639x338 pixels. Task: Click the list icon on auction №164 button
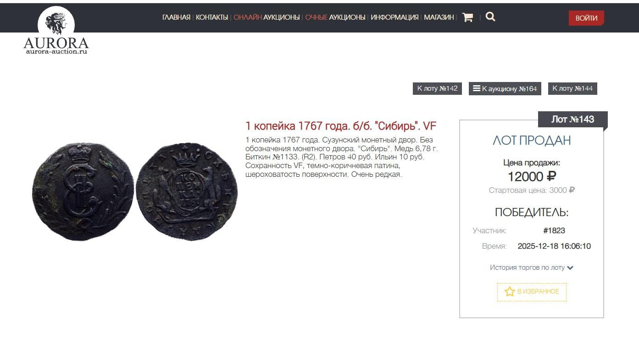coord(477,88)
